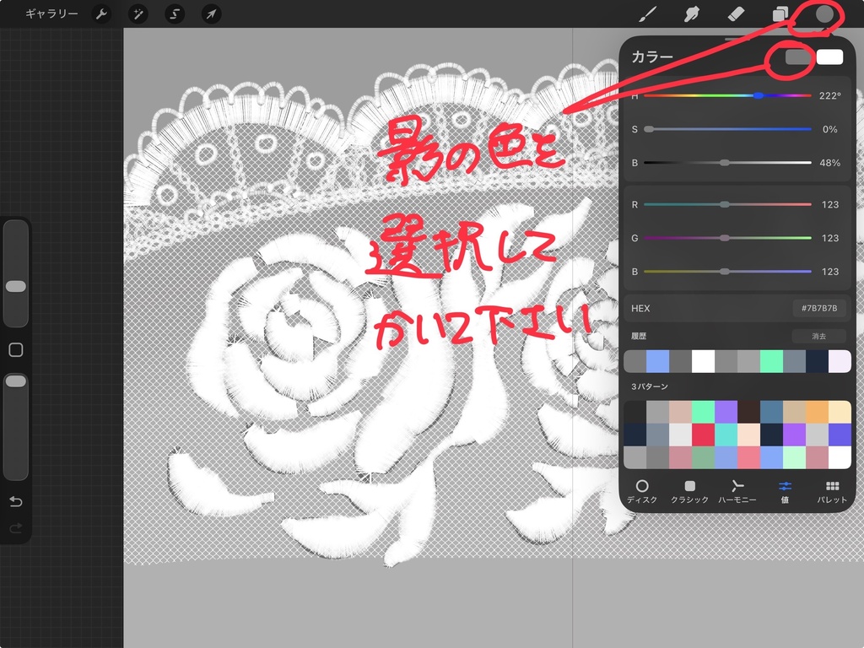Tap the redo arrow in sidebar
Image resolution: width=864 pixels, height=648 pixels.
pyautogui.click(x=16, y=528)
